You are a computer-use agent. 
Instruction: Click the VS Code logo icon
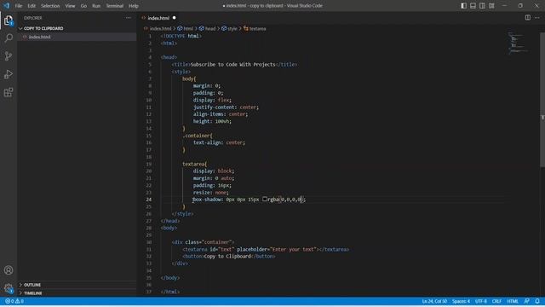pyautogui.click(x=6, y=6)
